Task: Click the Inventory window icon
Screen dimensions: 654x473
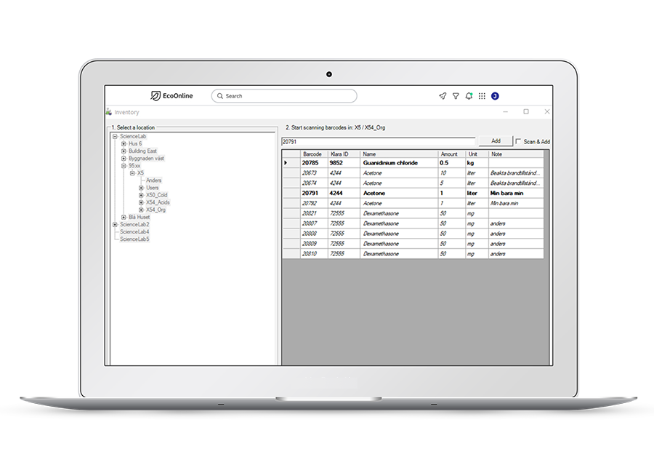Action: pyautogui.click(x=109, y=112)
